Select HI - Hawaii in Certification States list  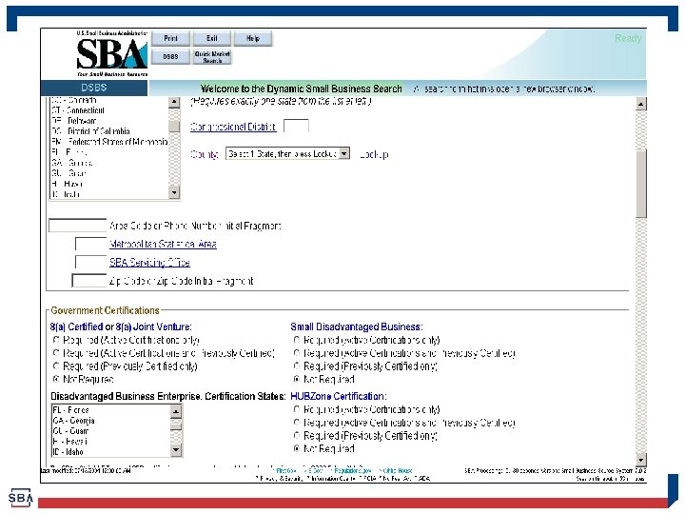pos(111,442)
